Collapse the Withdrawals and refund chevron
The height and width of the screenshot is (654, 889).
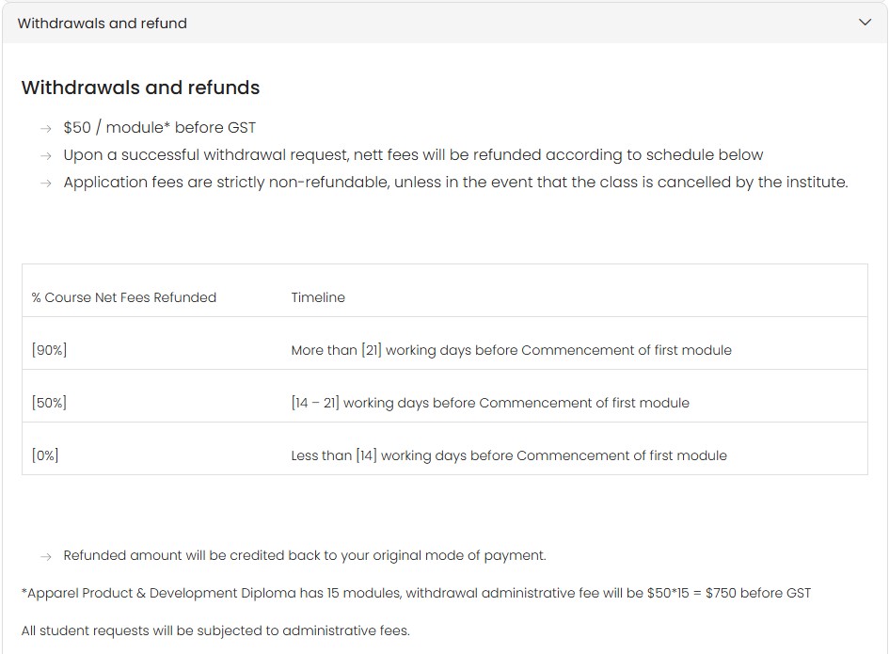click(865, 23)
